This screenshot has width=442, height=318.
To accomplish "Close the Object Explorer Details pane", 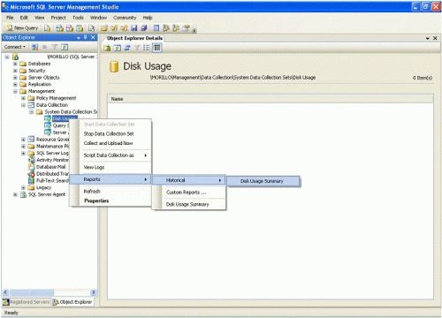I will pos(435,38).
